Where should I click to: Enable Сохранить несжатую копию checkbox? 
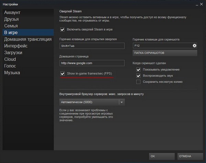click(138, 82)
